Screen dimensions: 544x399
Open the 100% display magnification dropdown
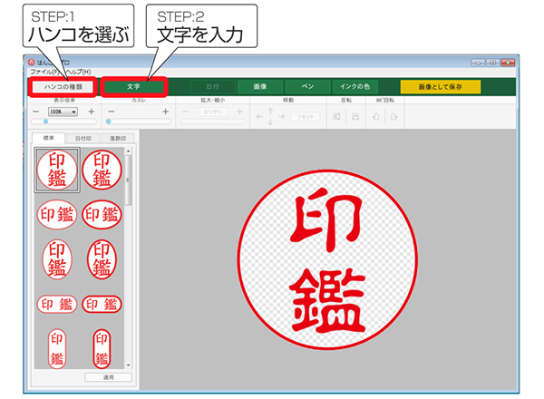[x=63, y=112]
